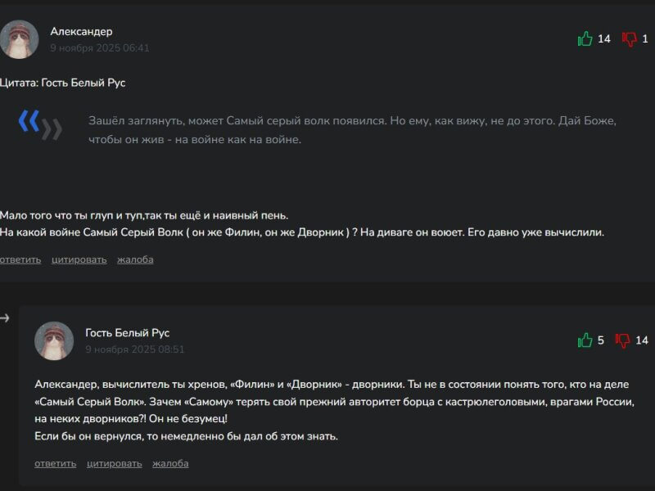Dislike Александр's comment with thumbs down

pyautogui.click(x=630, y=38)
